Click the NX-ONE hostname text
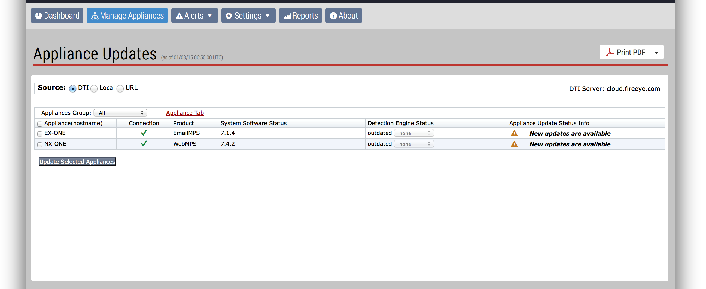The width and height of the screenshot is (706, 289). pos(55,144)
